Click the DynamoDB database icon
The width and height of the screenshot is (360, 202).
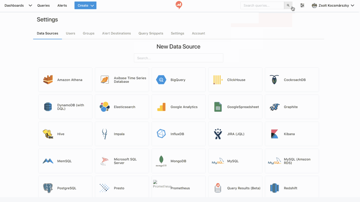pos(48,107)
